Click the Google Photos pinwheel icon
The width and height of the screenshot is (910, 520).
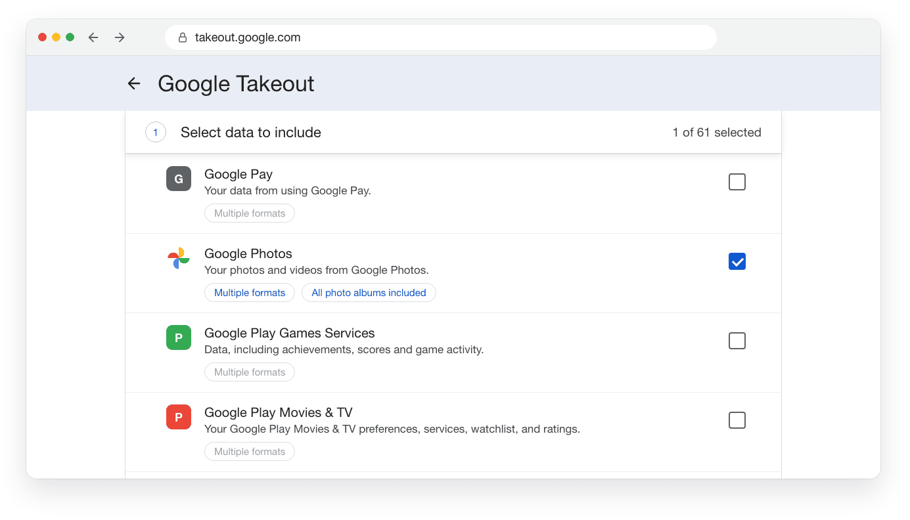[x=179, y=258]
